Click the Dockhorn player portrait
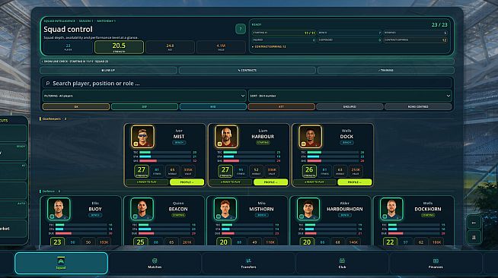The width and height of the screenshot is (498, 278). pyautogui.click(x=391, y=209)
